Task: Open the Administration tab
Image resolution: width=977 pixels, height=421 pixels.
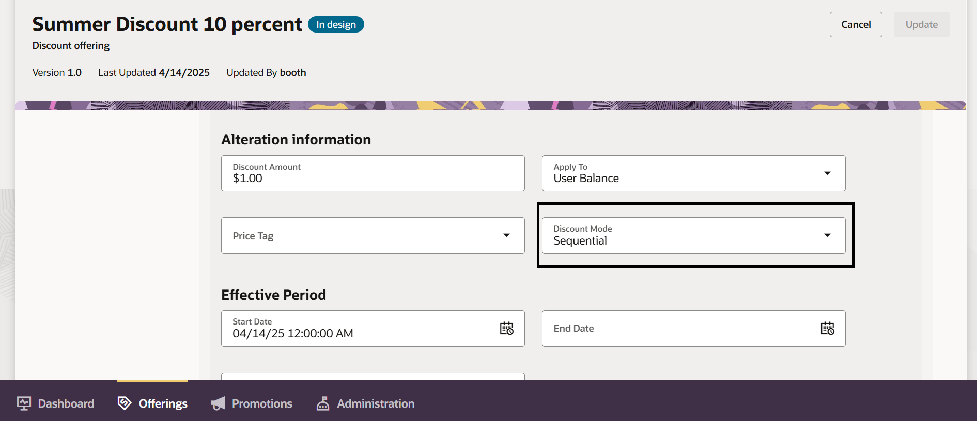Action: tap(376, 403)
